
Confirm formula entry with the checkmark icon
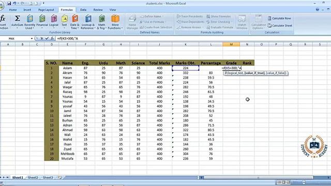click(x=47, y=39)
